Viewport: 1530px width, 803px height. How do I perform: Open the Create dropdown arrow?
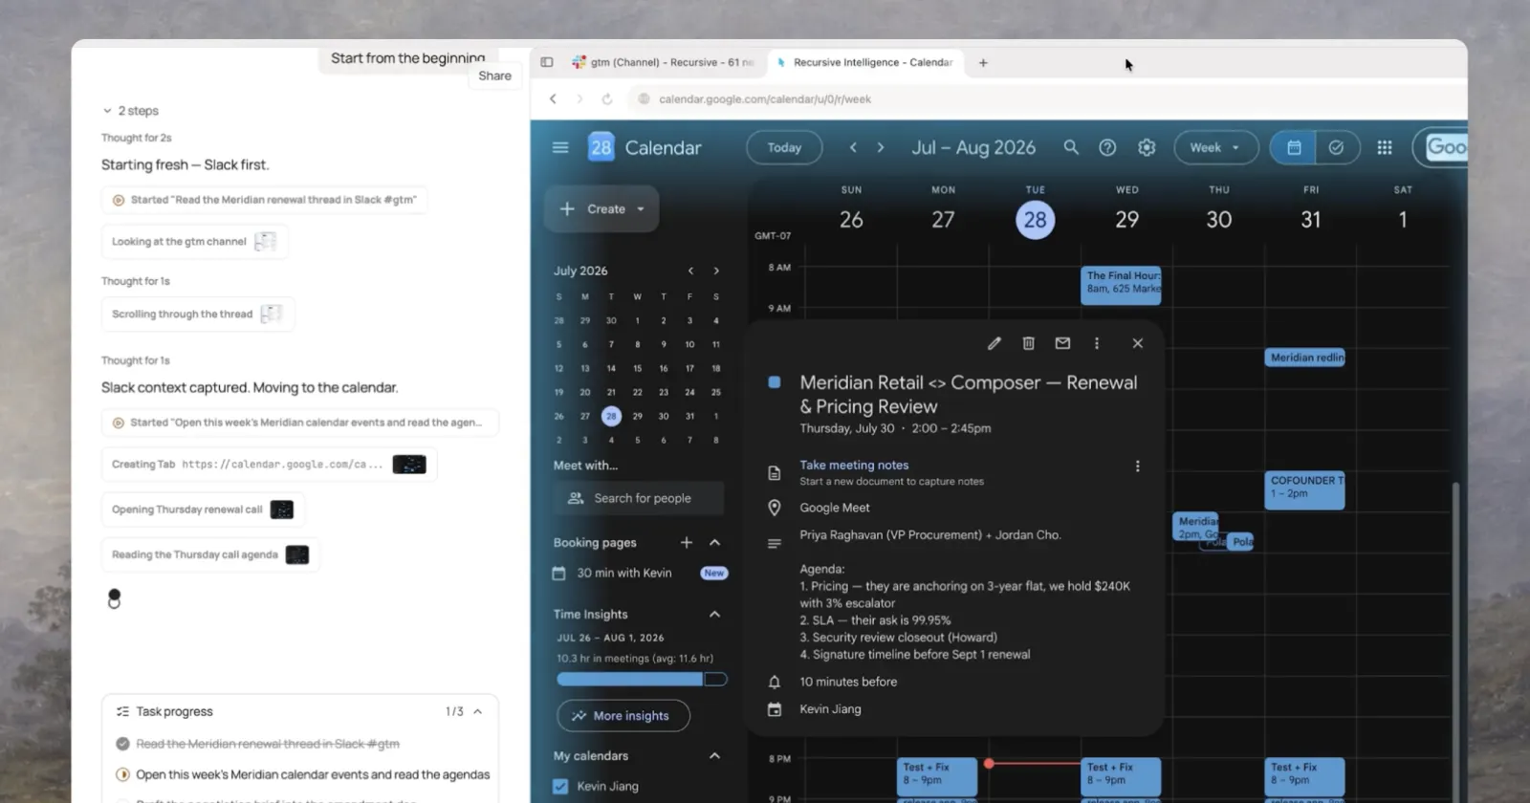tap(641, 208)
